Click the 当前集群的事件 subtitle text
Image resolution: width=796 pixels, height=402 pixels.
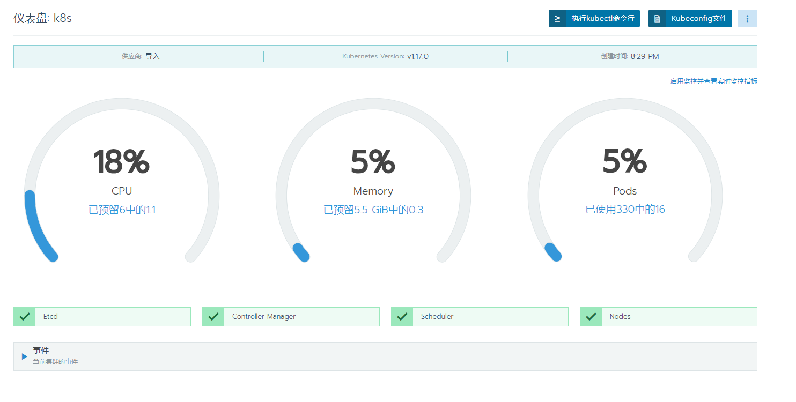(55, 362)
